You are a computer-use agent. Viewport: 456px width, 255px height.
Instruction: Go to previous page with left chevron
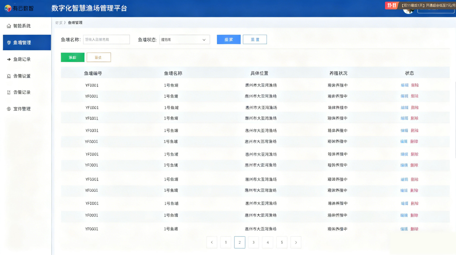point(212,242)
